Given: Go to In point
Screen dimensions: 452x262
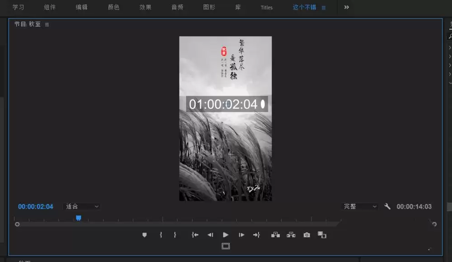Looking at the screenshot, I should 195,235.
